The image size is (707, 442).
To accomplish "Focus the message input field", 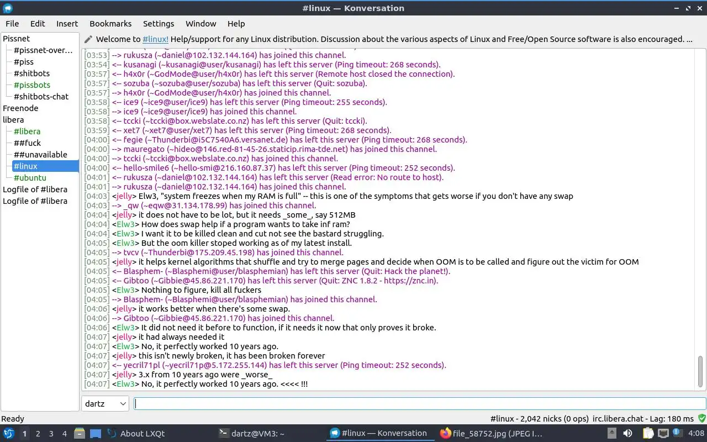I will [420, 403].
